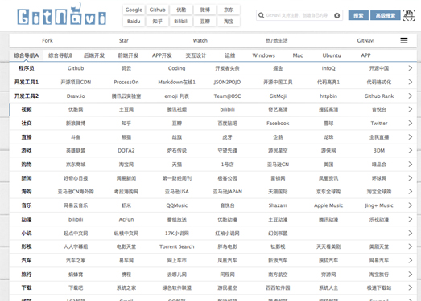This screenshot has height=301, width=421.
Task: Expand the 小说 row chevron
Action: [x=410, y=233]
